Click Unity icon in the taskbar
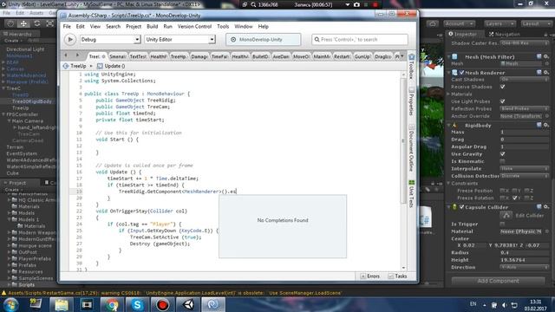 [x=188, y=304]
